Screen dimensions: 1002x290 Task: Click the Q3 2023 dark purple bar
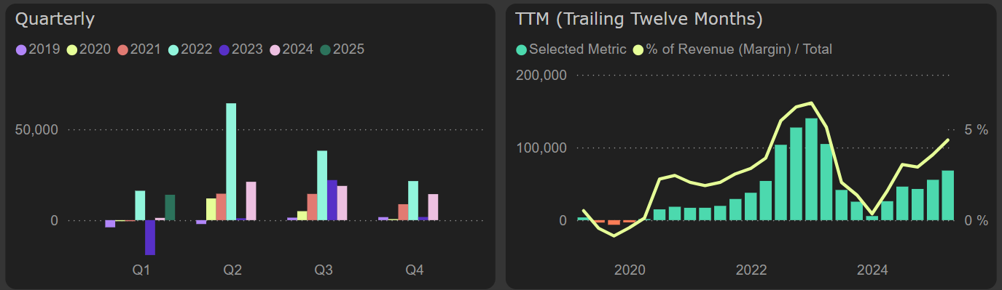pyautogui.click(x=332, y=200)
